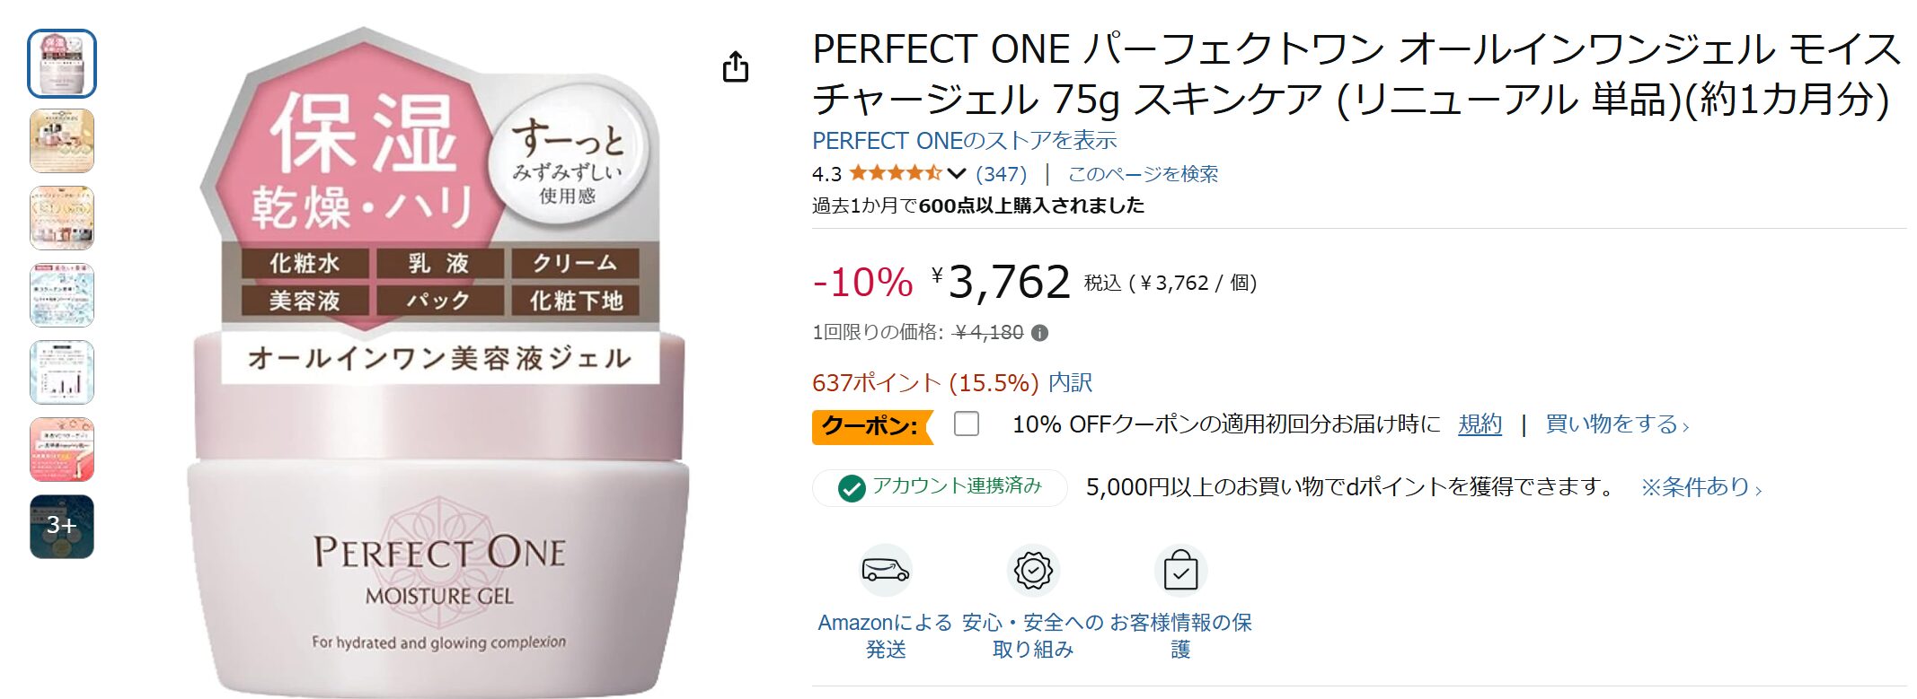Open the coupon 規約 link
The width and height of the screenshot is (1917, 699).
click(x=1481, y=425)
